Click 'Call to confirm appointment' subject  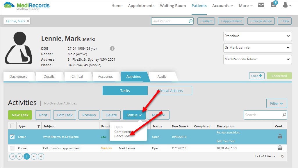pyautogui.click(x=61, y=148)
